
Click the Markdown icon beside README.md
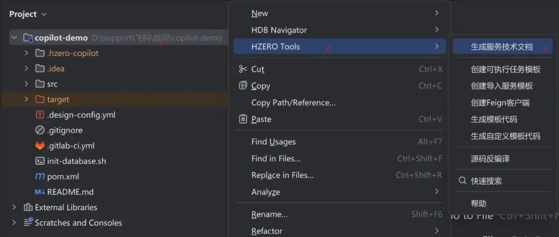pos(40,192)
